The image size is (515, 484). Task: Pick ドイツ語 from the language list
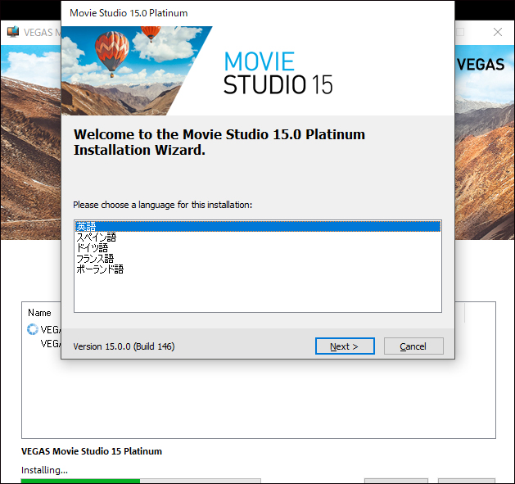tap(93, 248)
